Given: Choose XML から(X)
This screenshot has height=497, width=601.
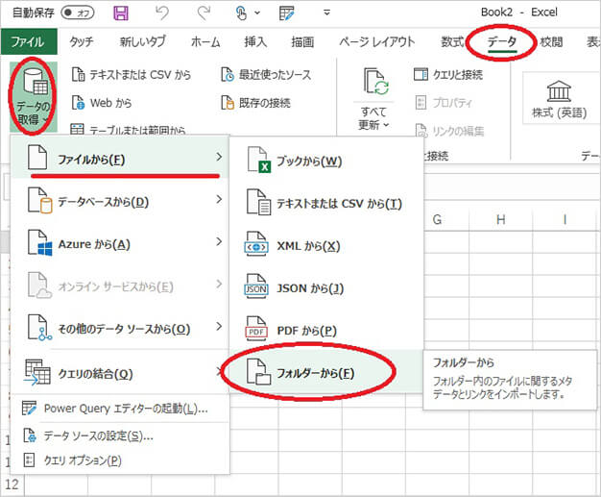Looking at the screenshot, I should 326,246.
